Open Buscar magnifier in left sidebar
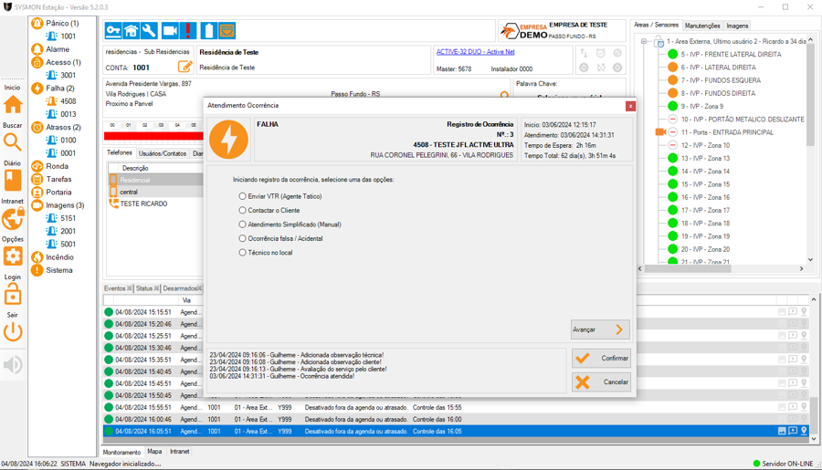 tap(13, 142)
